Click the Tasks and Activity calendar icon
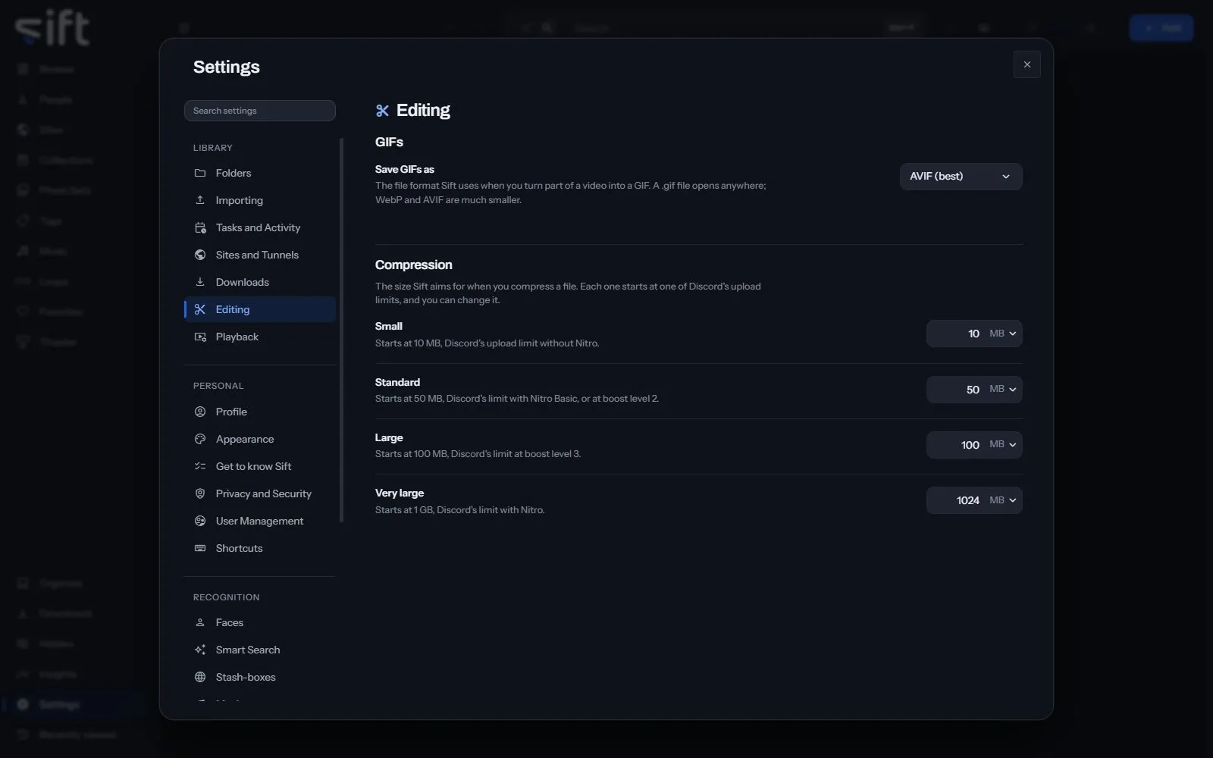The height and width of the screenshot is (758, 1213). tap(200, 227)
